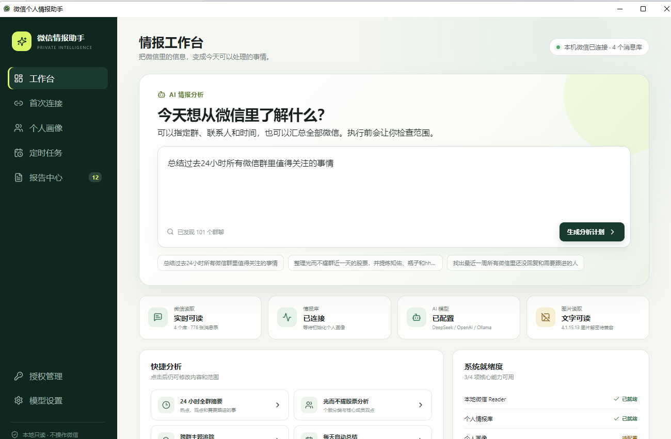Select the people icon beside 个人画像

[x=19, y=128]
